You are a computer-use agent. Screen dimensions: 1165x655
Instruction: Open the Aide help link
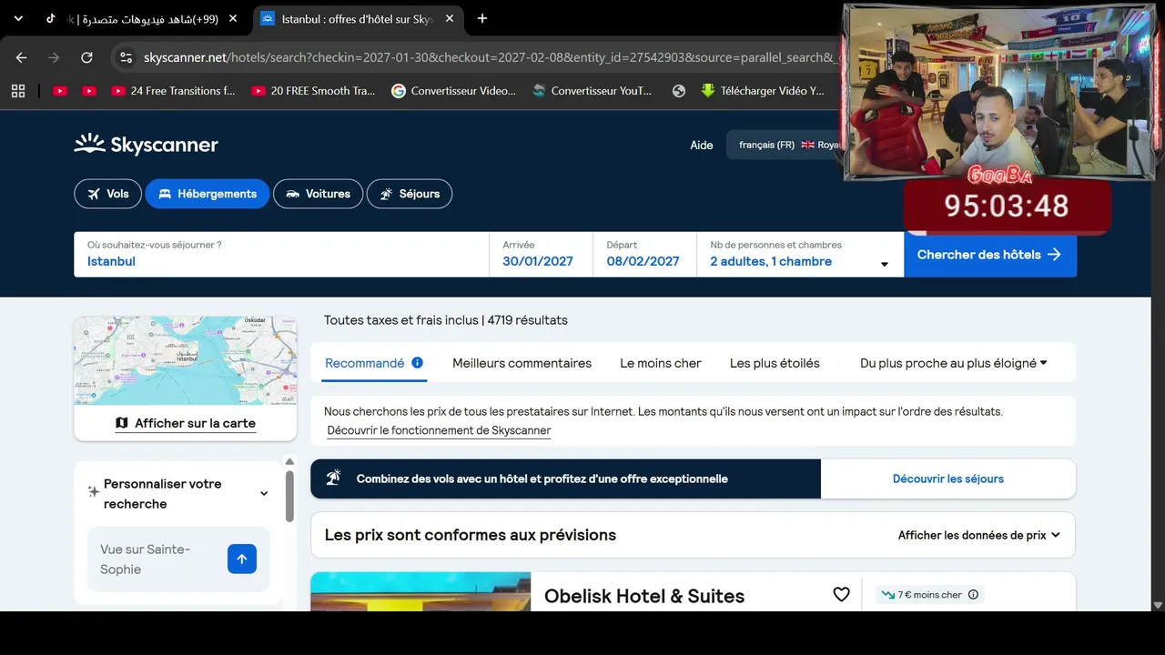[702, 145]
